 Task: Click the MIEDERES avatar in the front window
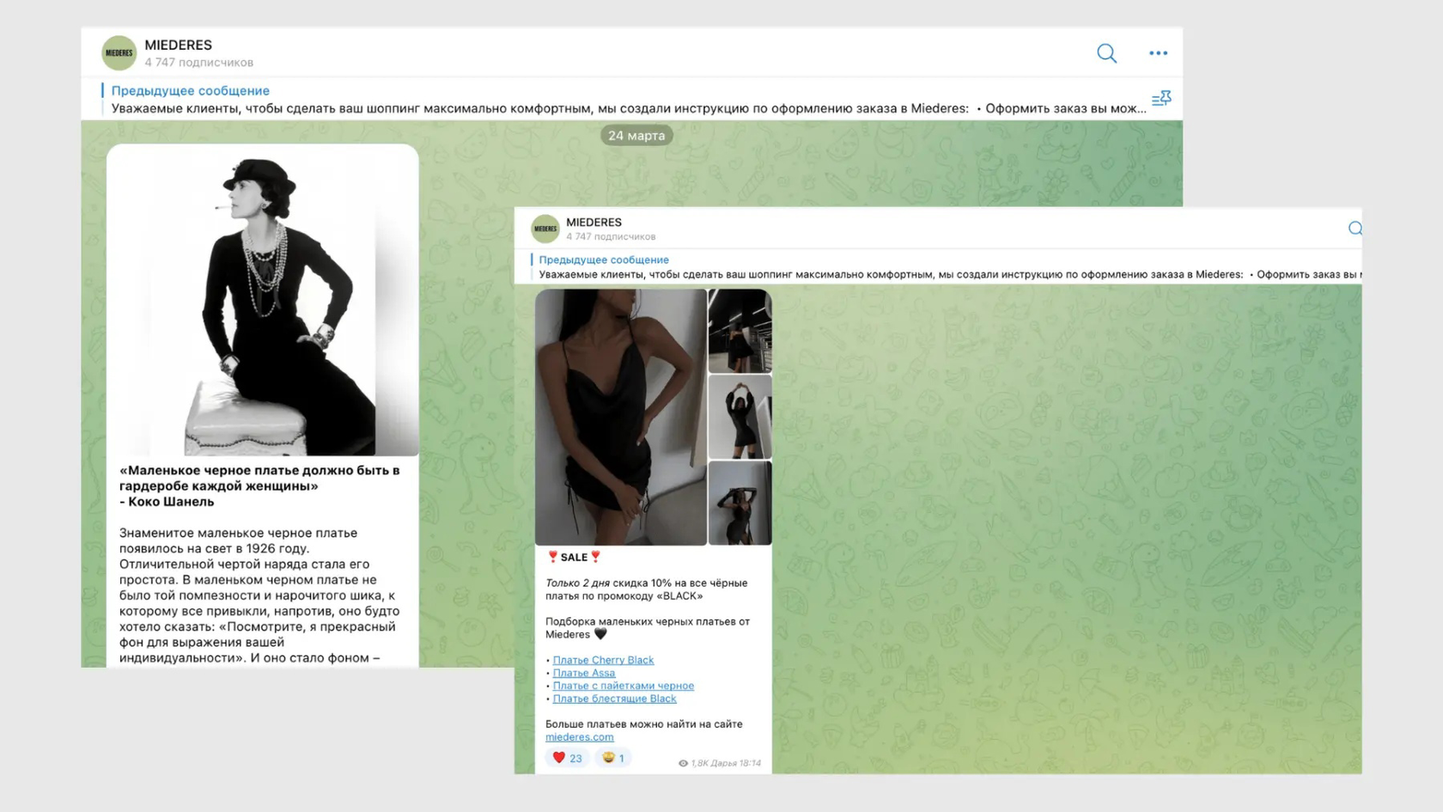tap(545, 229)
